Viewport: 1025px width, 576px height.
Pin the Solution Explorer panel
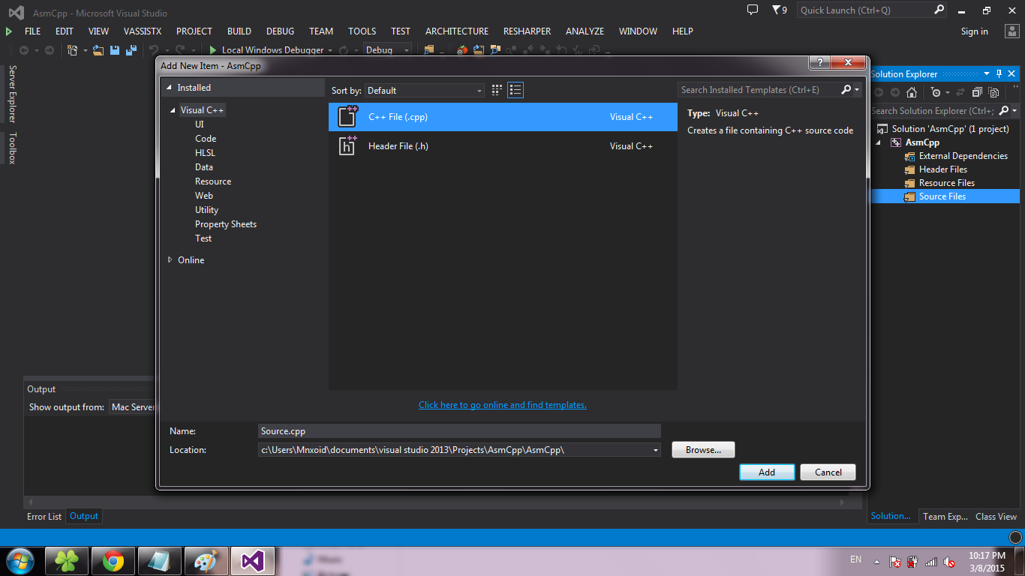pos(999,73)
